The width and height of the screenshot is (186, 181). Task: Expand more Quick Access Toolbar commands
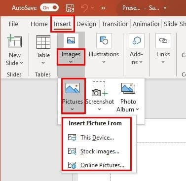pyautogui.click(x=103, y=8)
